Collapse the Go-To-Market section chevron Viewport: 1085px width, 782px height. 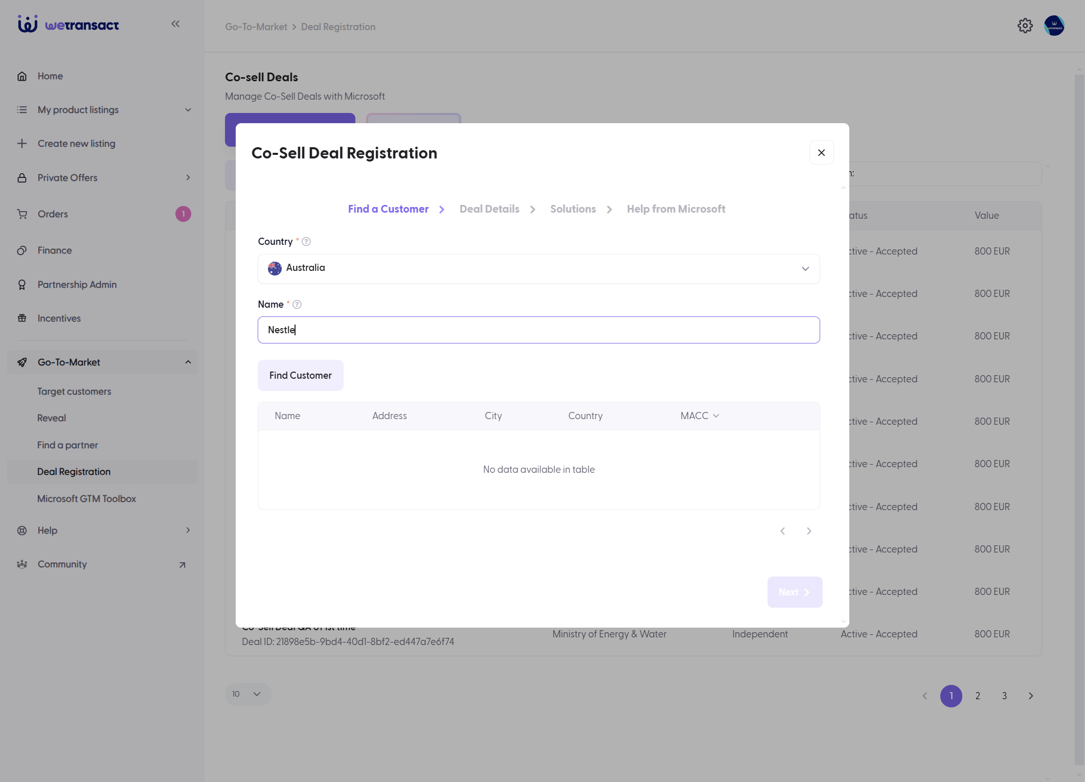[x=188, y=362]
